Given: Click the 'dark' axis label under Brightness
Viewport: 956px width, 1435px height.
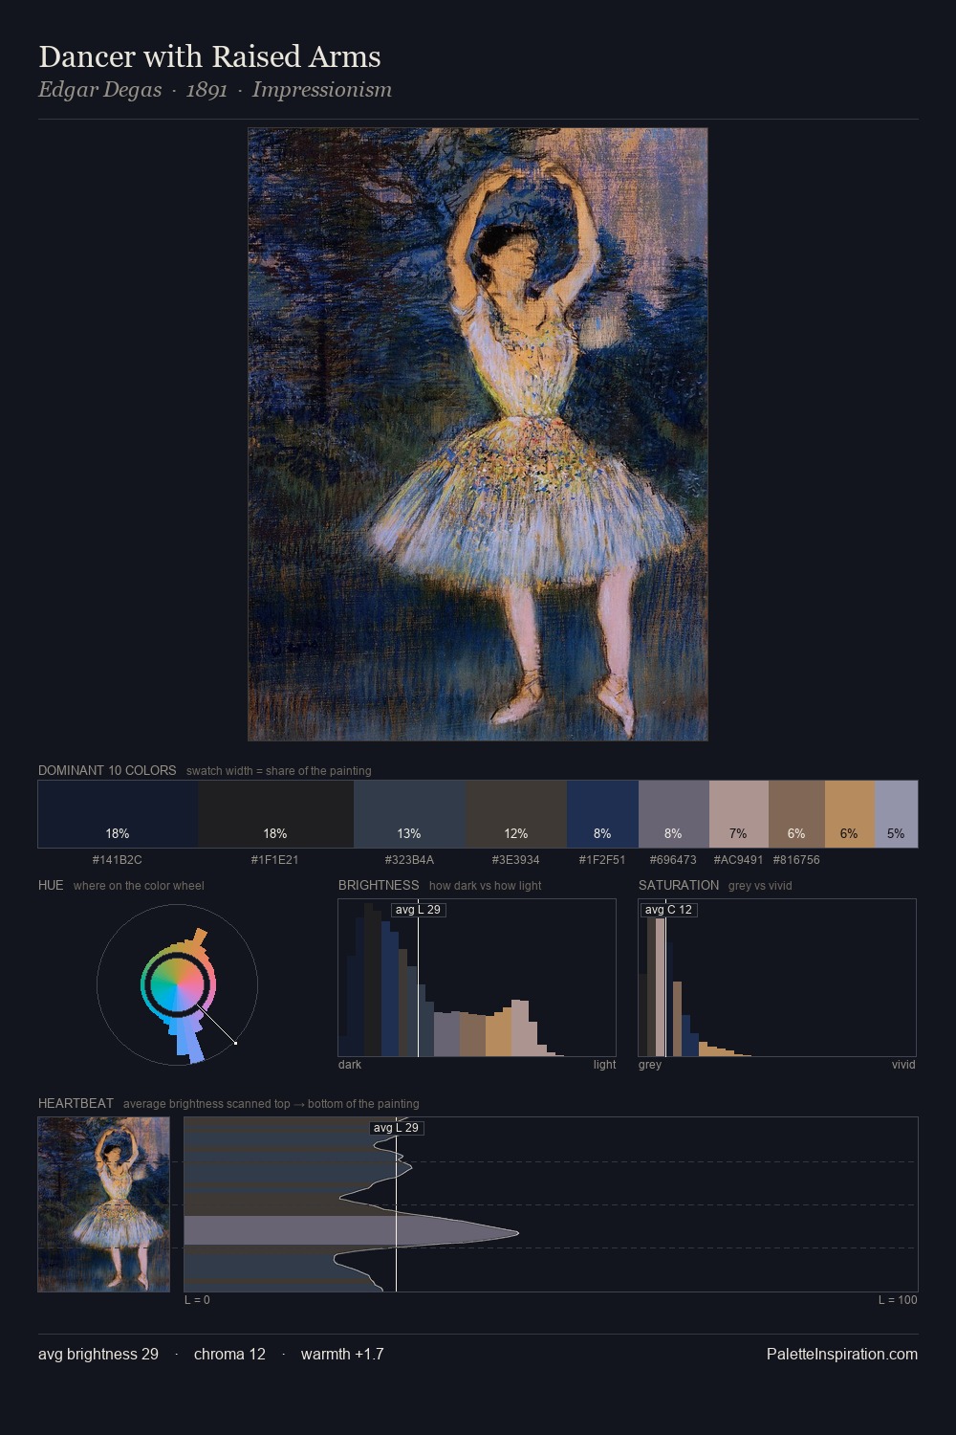Looking at the screenshot, I should click(350, 1065).
